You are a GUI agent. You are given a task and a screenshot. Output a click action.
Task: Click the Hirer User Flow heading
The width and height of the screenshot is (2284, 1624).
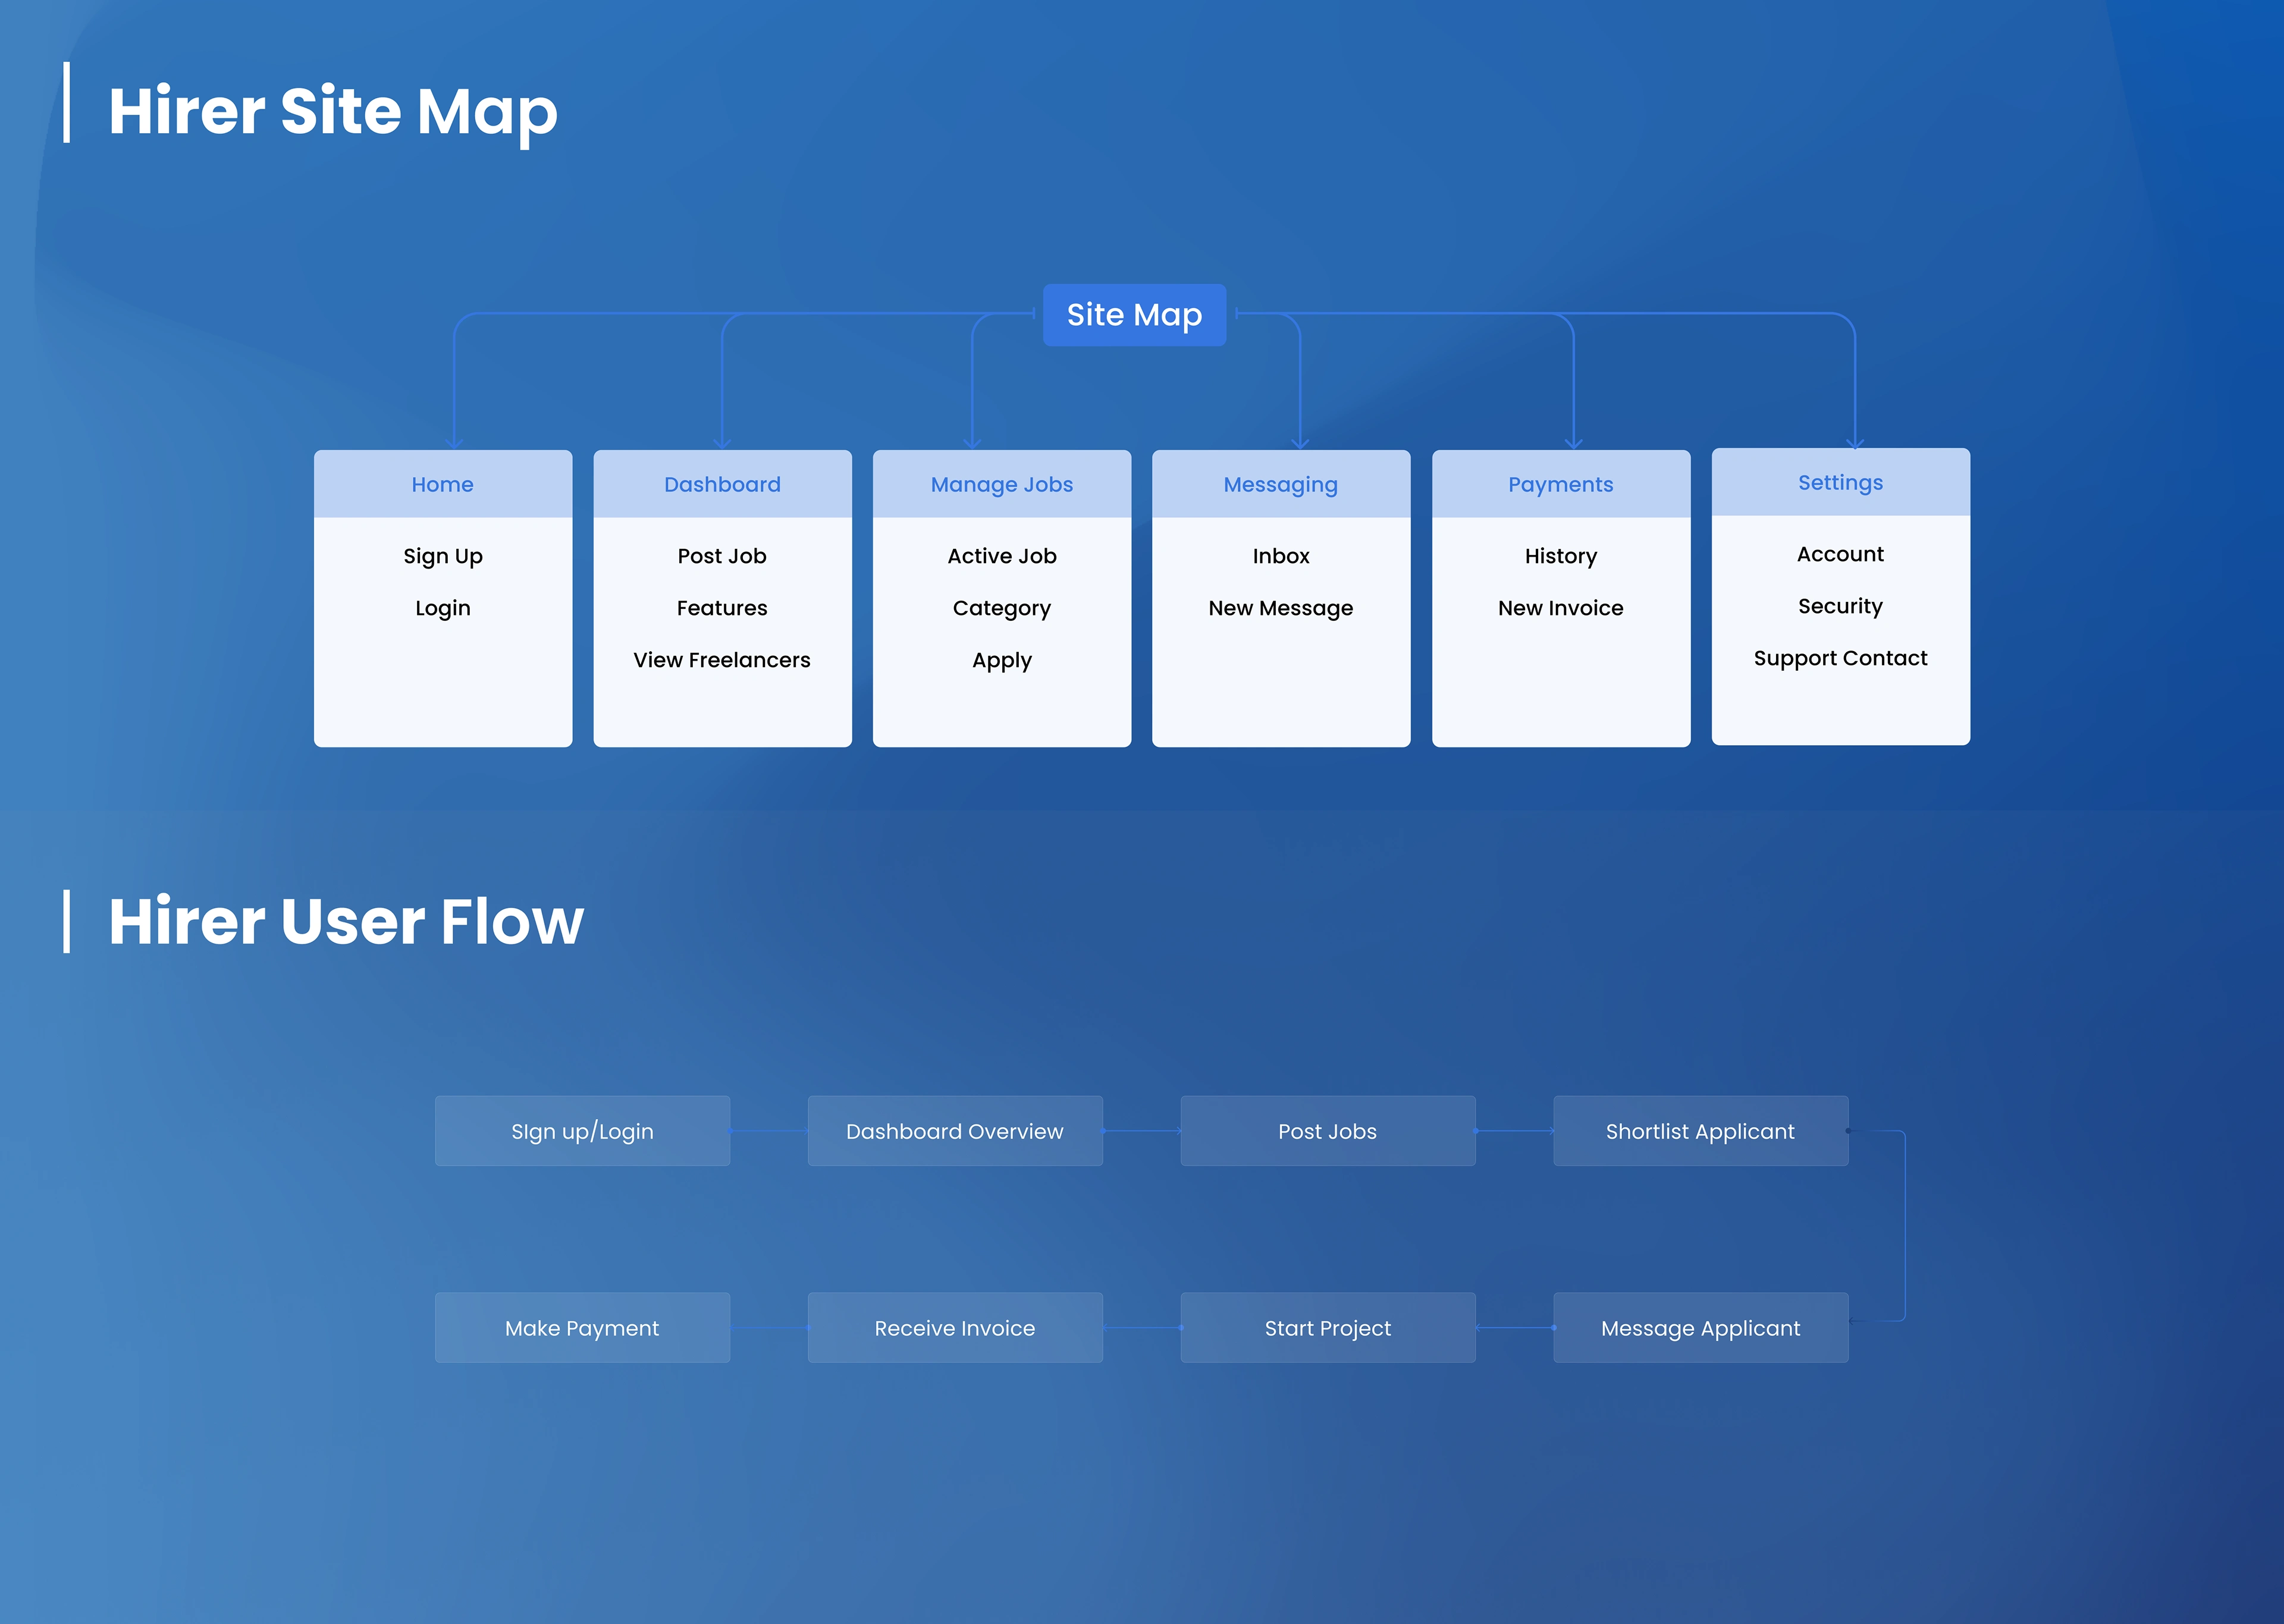tap(346, 921)
